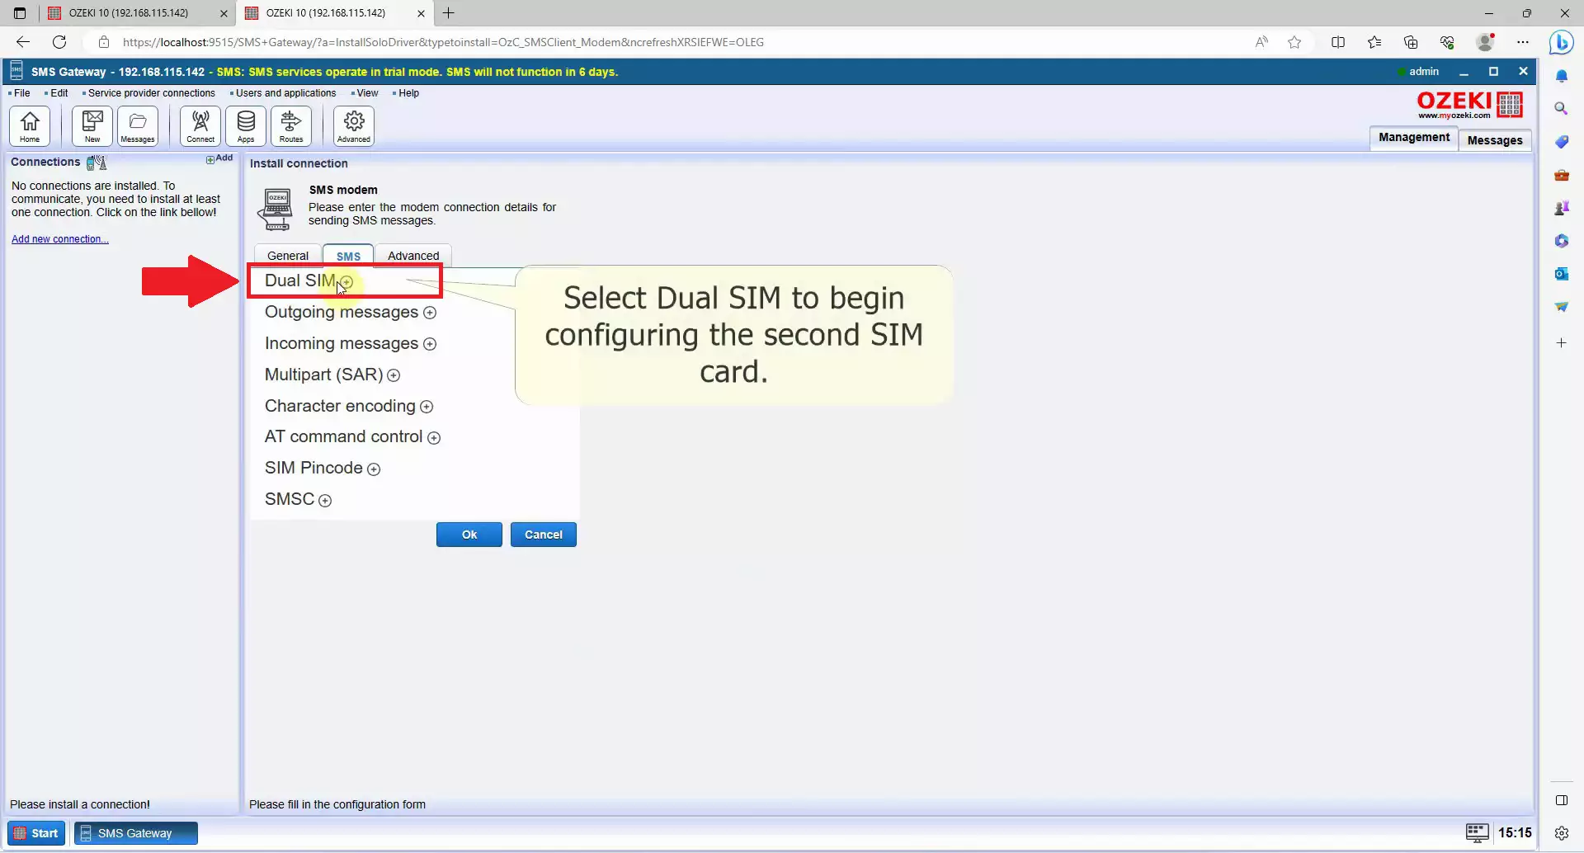Open the Bing Copilot sidebar icon
The height and width of the screenshot is (853, 1584).
[1561, 42]
